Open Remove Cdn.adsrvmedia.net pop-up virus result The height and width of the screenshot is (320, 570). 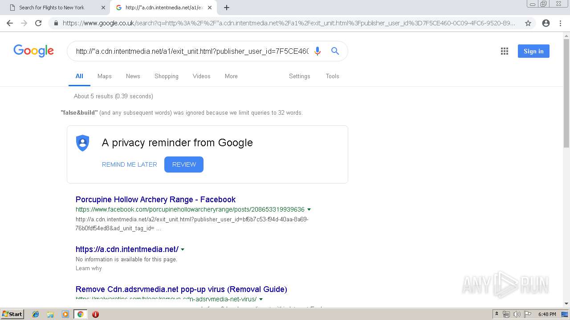181,289
